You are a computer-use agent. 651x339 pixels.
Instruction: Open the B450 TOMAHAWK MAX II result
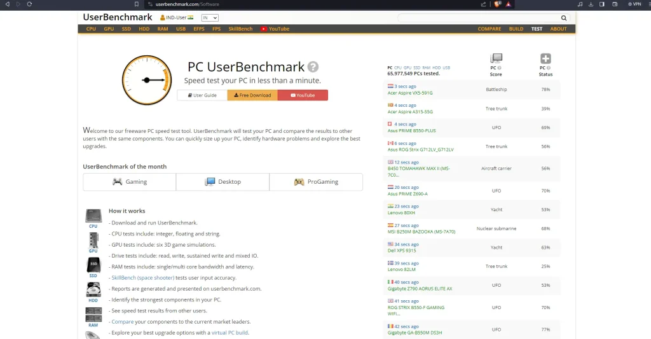pos(418,172)
